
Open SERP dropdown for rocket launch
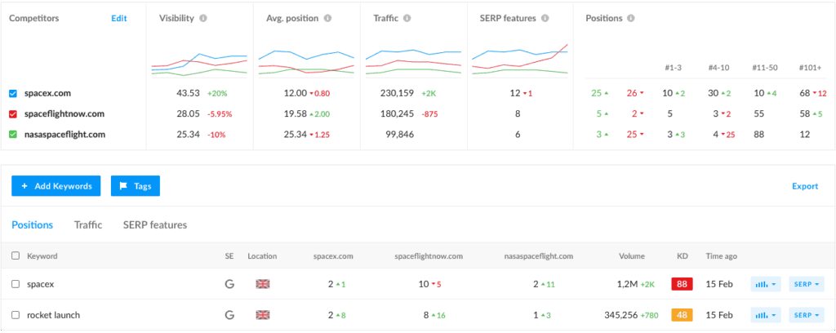[x=806, y=315]
